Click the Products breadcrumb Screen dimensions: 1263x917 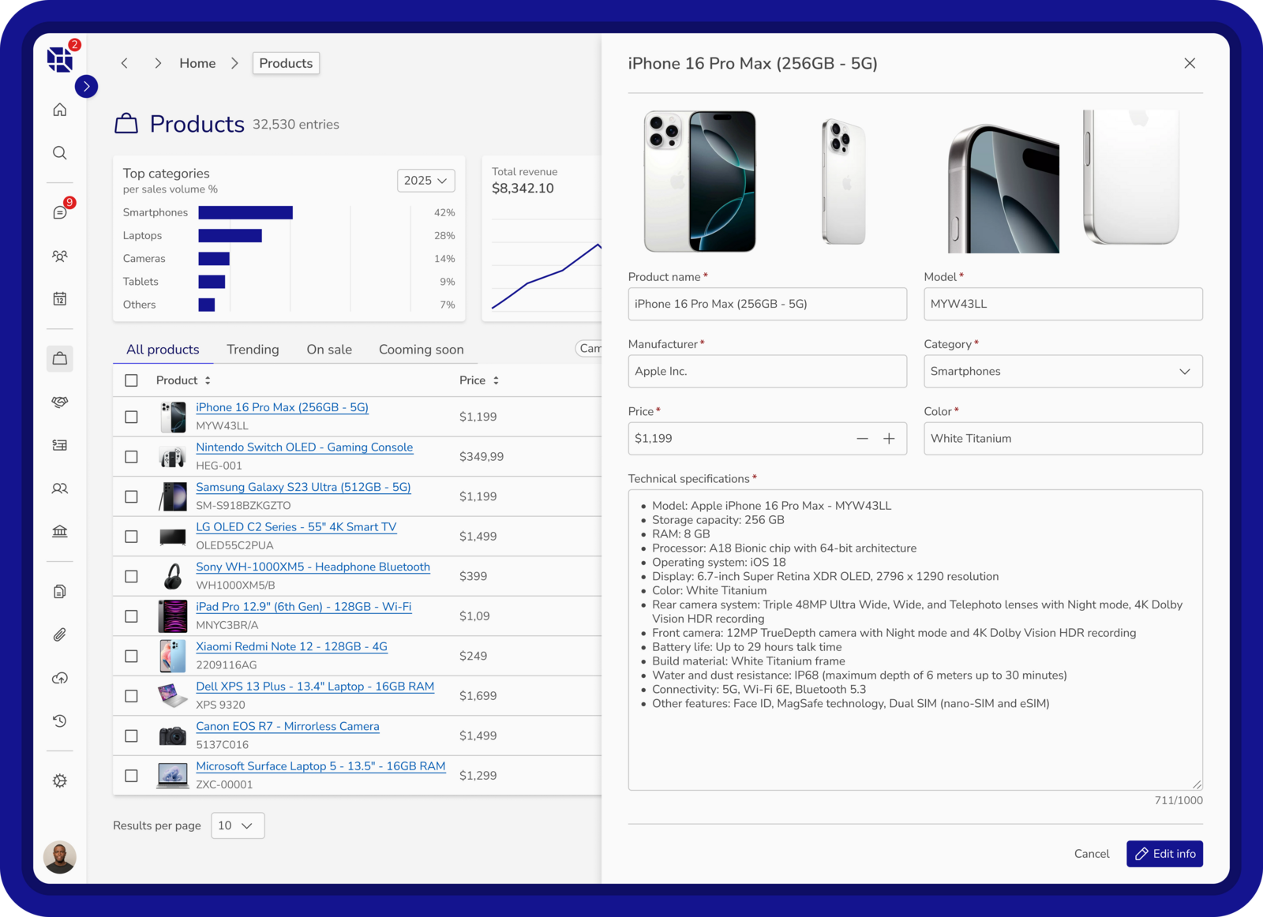[286, 63]
